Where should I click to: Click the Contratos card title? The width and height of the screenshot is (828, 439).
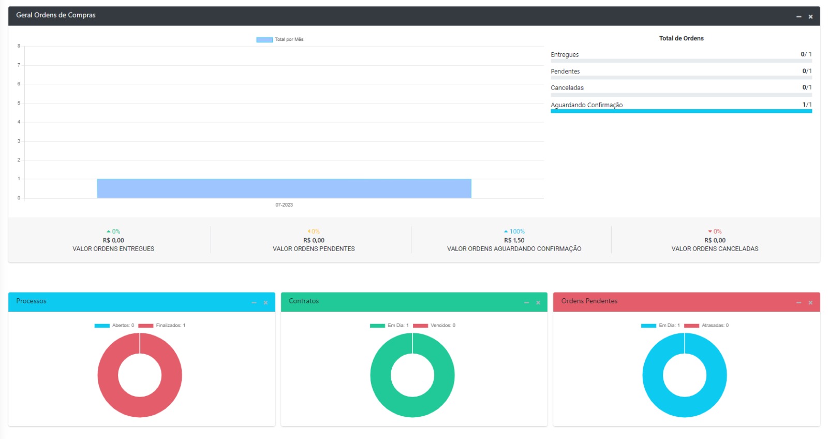point(304,301)
